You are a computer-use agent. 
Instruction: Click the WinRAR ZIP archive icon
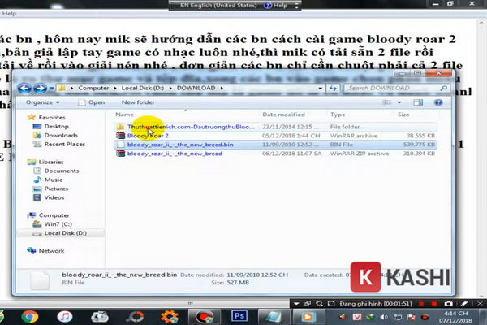[120, 154]
